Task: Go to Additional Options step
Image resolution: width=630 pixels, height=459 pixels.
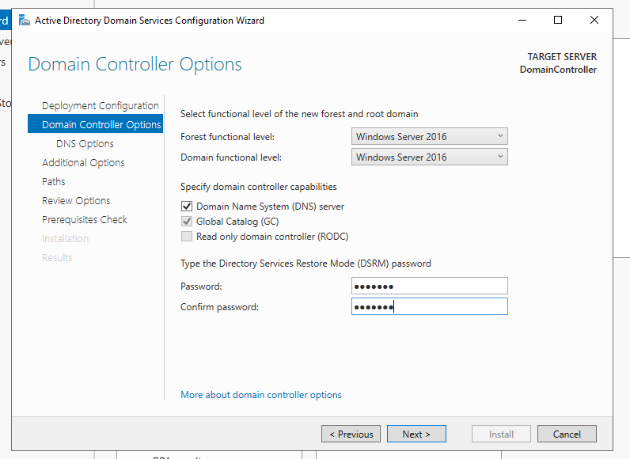Action: click(83, 163)
